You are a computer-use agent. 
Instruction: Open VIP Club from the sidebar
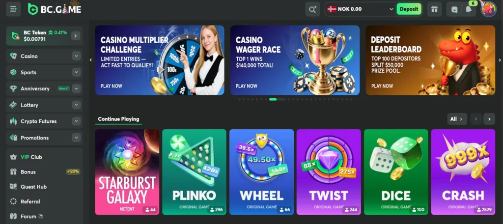pos(31,157)
